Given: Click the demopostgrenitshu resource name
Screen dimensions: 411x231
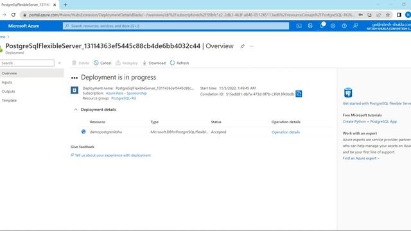Looking at the screenshot, I should pos(106,132).
